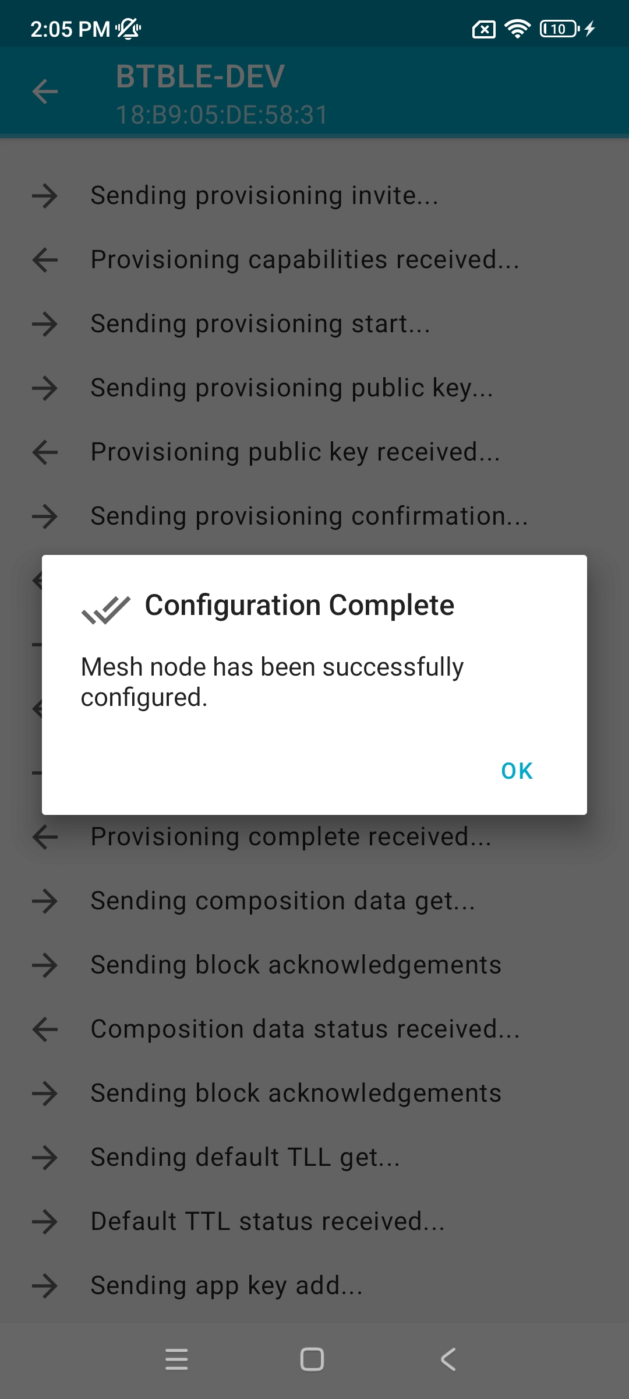
Task: Tap the arrow icon beside Sending provisioning invite
Action: (45, 196)
